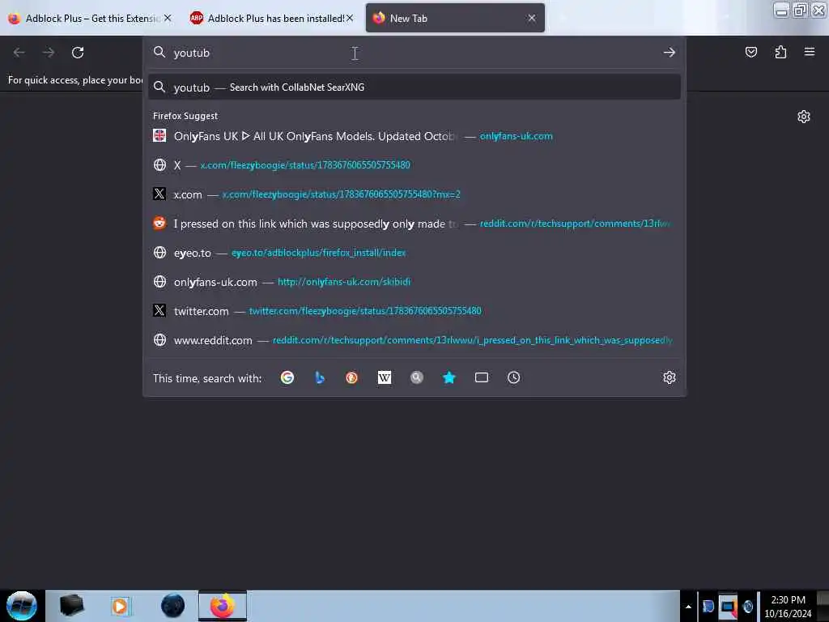The width and height of the screenshot is (829, 622).
Task: Select youtub Search with CollabNet SearXNG
Action: 414,87
